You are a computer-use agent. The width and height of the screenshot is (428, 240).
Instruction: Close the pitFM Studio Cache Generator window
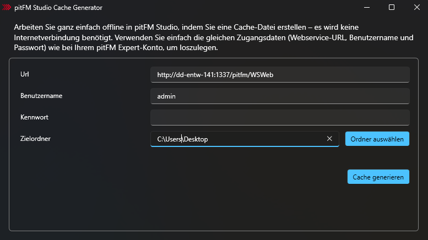(416, 7)
